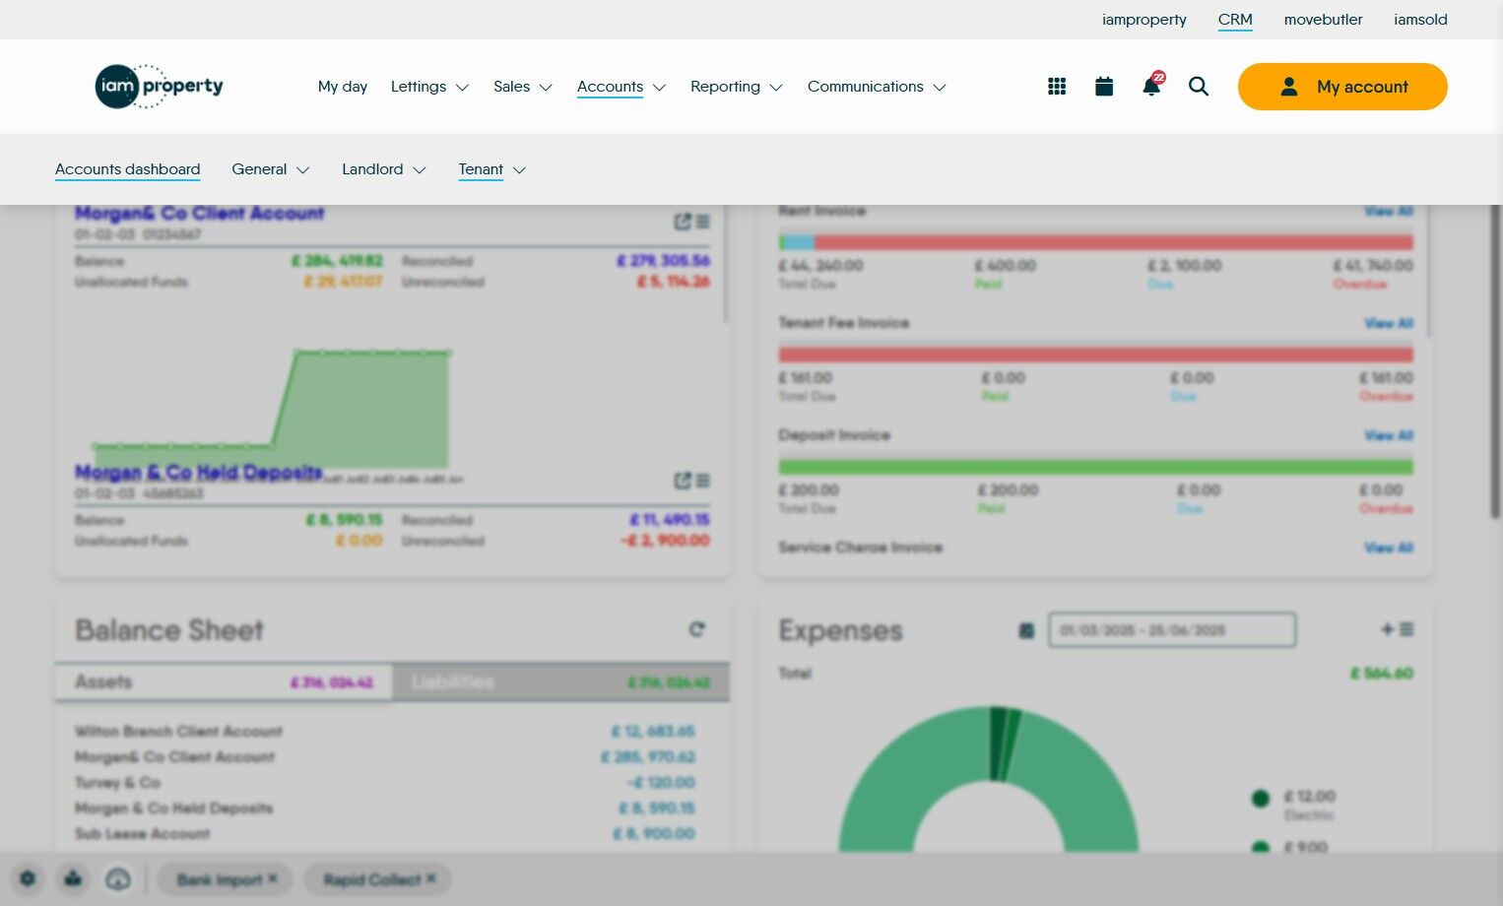Click the Expenses calendar icon
Image resolution: width=1503 pixels, height=906 pixels.
[x=1026, y=630]
